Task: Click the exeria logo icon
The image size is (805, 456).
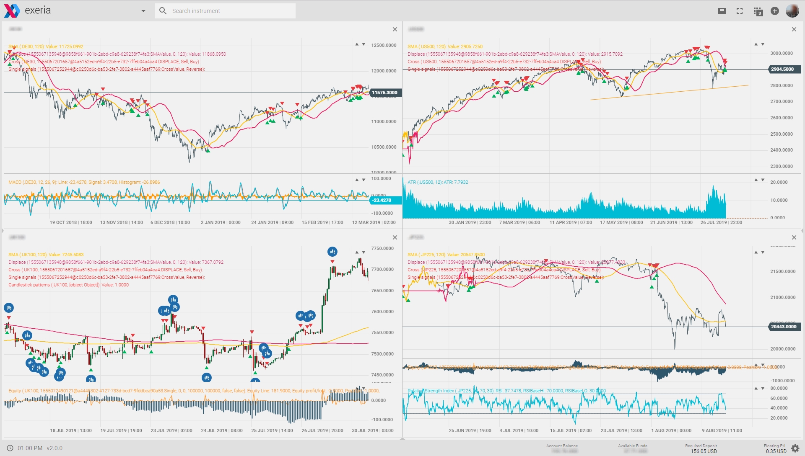Action: tap(12, 11)
